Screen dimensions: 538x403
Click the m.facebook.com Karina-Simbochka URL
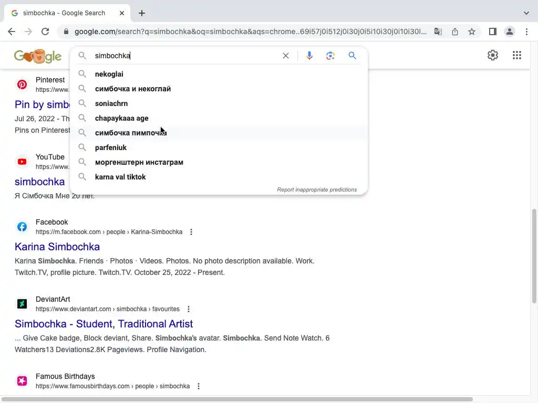pyautogui.click(x=109, y=232)
